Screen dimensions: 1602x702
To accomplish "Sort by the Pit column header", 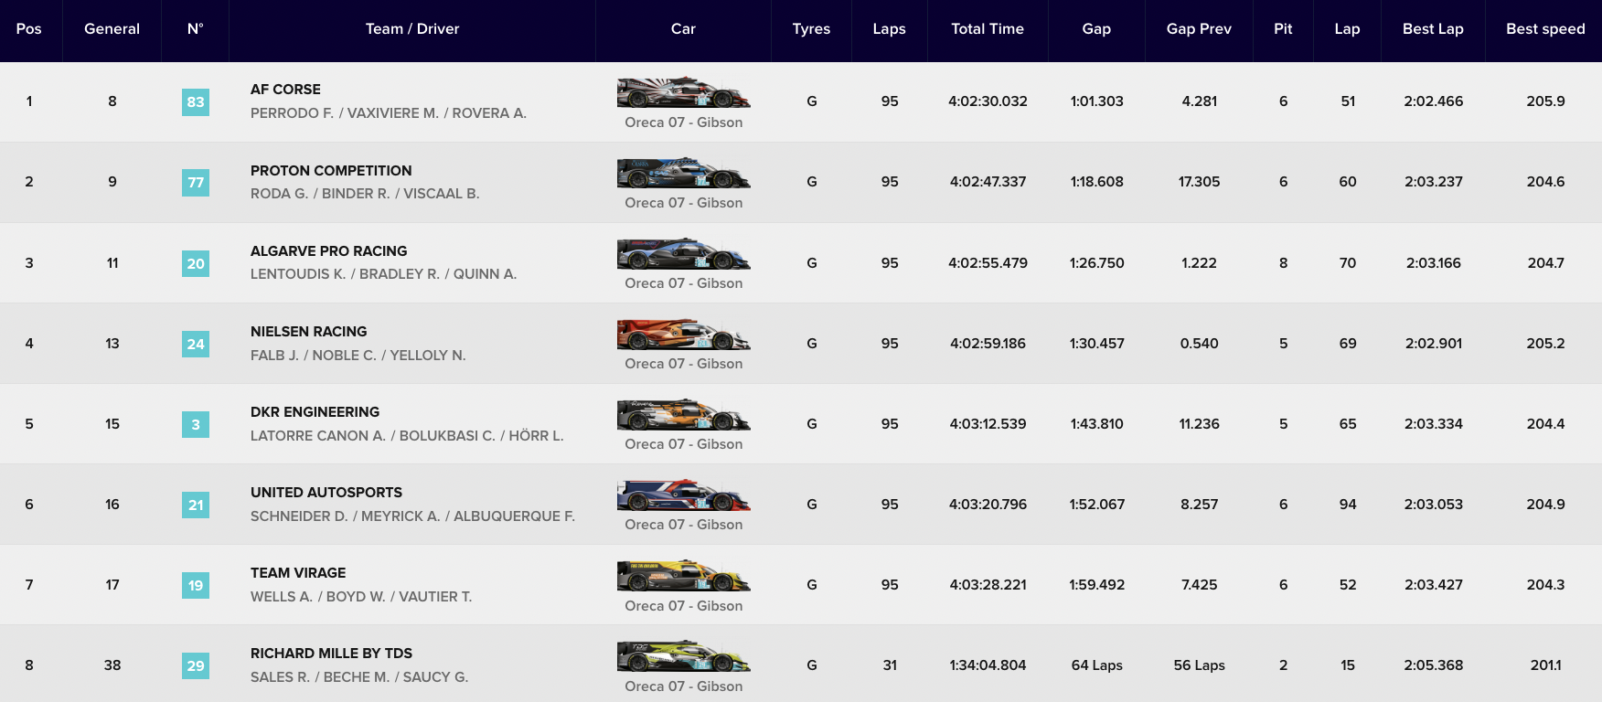I will [x=1283, y=29].
